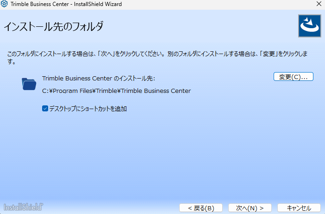This screenshot has width=325, height=214.
Task: Click the C:¥Program Files¥Trimble install path text
Action: [x=116, y=91]
